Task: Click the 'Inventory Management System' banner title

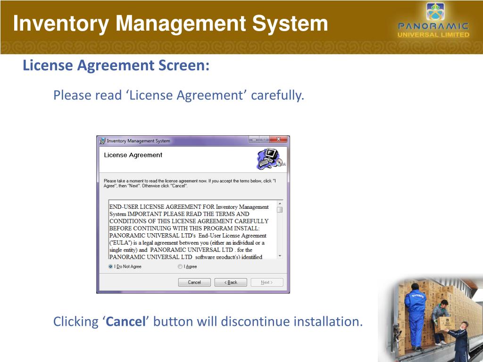Action: click(171, 24)
